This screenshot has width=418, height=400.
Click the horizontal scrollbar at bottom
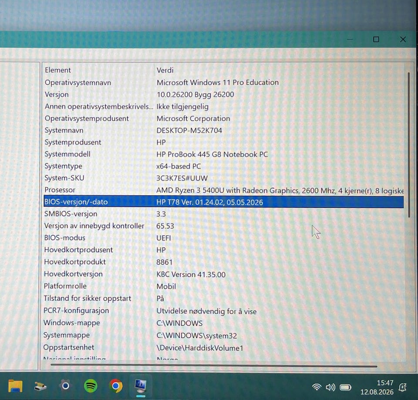click(214, 366)
